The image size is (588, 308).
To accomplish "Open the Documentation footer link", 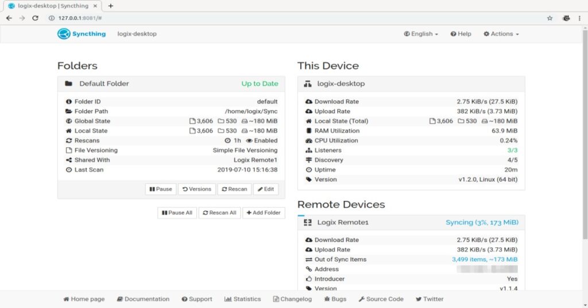I will click(143, 299).
